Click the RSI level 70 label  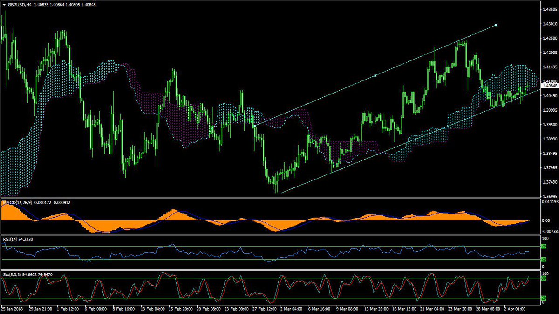(x=545, y=246)
